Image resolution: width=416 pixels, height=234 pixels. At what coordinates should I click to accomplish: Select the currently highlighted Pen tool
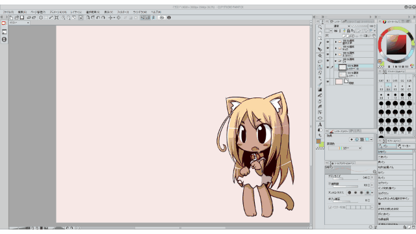(x=320, y=67)
